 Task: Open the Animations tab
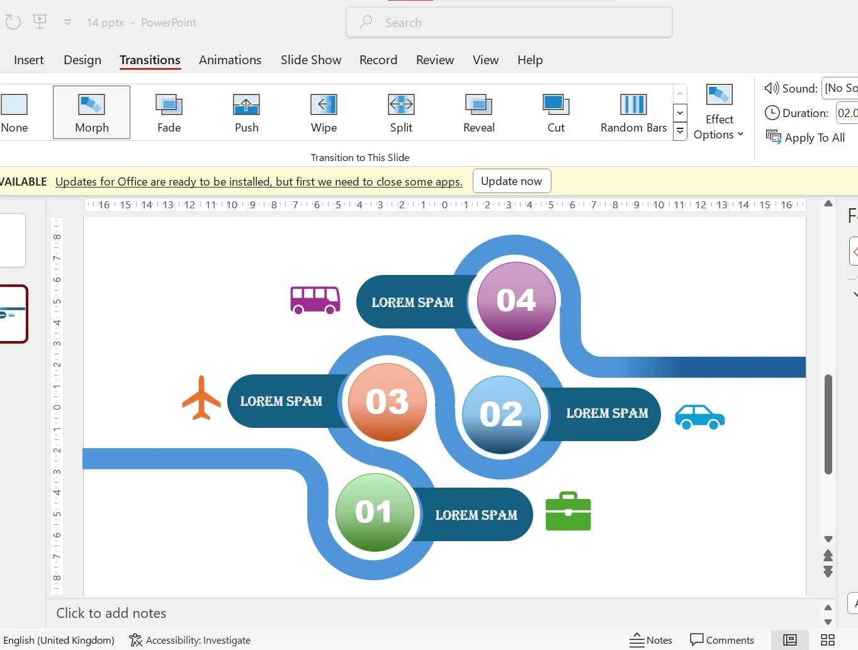pos(230,60)
